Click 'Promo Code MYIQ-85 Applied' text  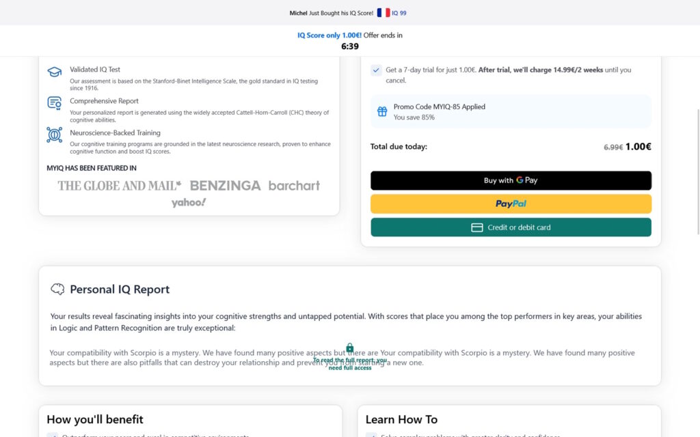[440, 107]
